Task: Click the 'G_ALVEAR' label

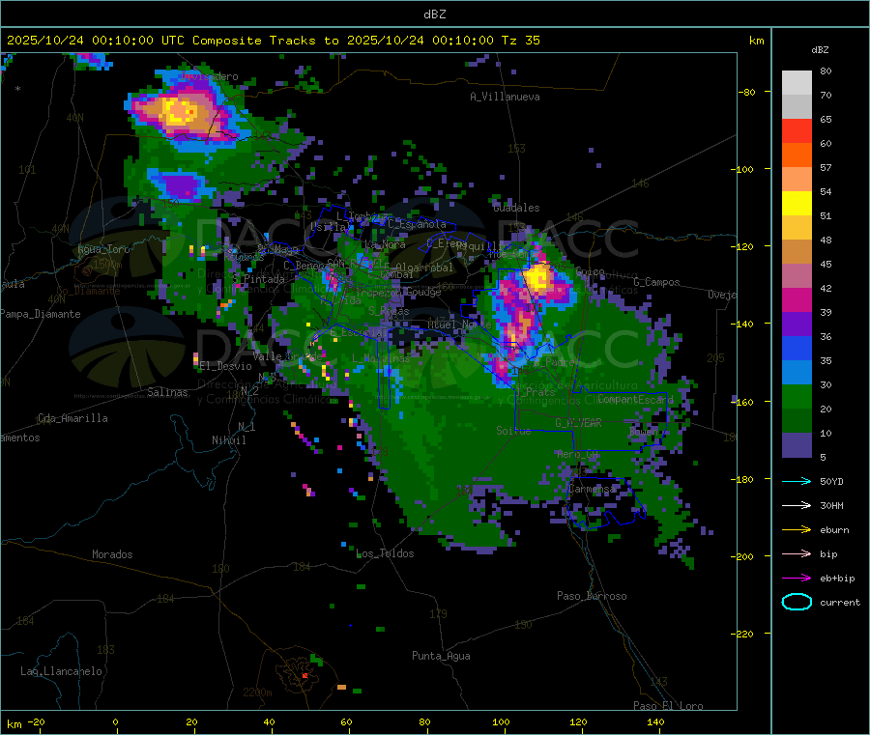Action: [578, 423]
